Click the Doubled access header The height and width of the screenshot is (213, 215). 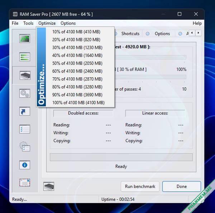pyautogui.click(x=83, y=113)
